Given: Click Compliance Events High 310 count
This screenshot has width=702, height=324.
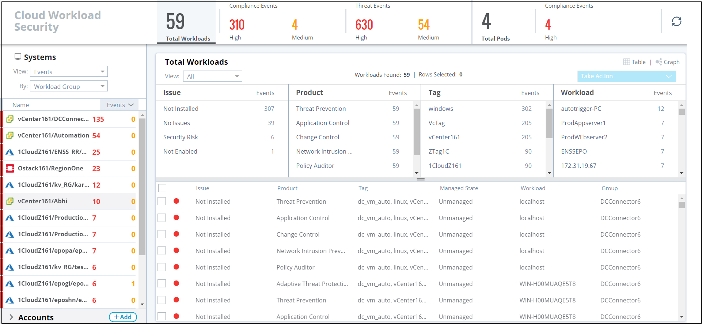Looking at the screenshot, I should click(x=237, y=25).
